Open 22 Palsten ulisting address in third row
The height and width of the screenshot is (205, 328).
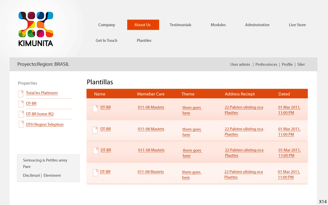pos(244,153)
